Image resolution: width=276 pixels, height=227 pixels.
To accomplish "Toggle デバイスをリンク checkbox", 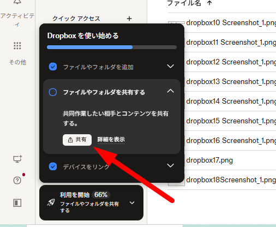I will point(53,166).
